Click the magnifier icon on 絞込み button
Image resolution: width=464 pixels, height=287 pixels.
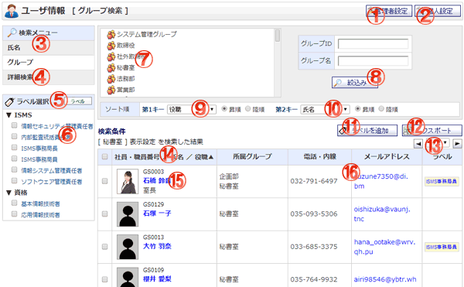coord(338,83)
